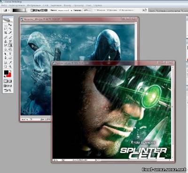
Task: Click the black foreground color swatch
Action: coord(6,73)
